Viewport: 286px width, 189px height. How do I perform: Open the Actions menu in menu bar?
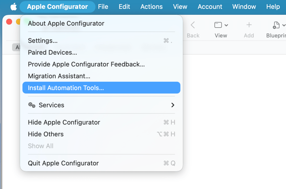[152, 7]
